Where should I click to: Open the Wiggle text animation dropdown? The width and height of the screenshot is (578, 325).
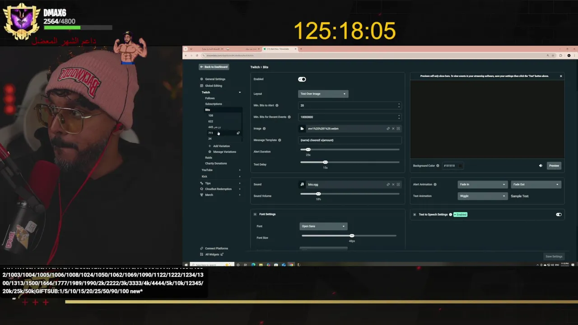pyautogui.click(x=482, y=196)
